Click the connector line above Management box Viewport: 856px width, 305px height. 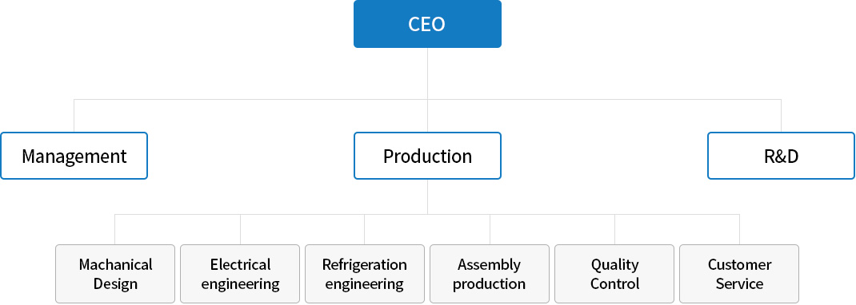[74, 116]
